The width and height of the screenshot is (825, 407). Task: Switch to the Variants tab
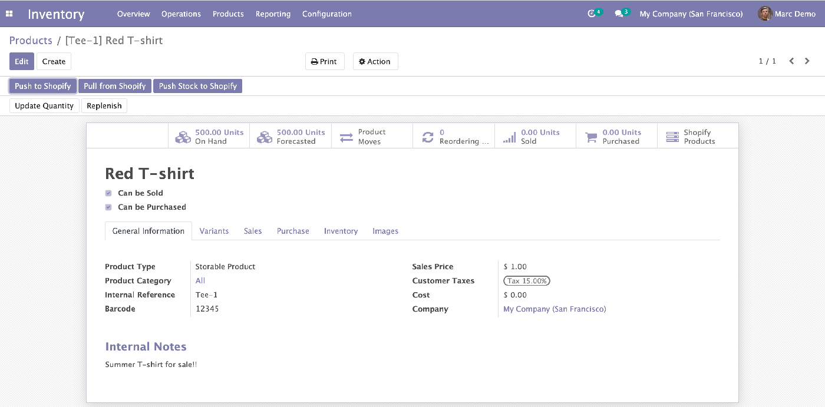(x=214, y=231)
